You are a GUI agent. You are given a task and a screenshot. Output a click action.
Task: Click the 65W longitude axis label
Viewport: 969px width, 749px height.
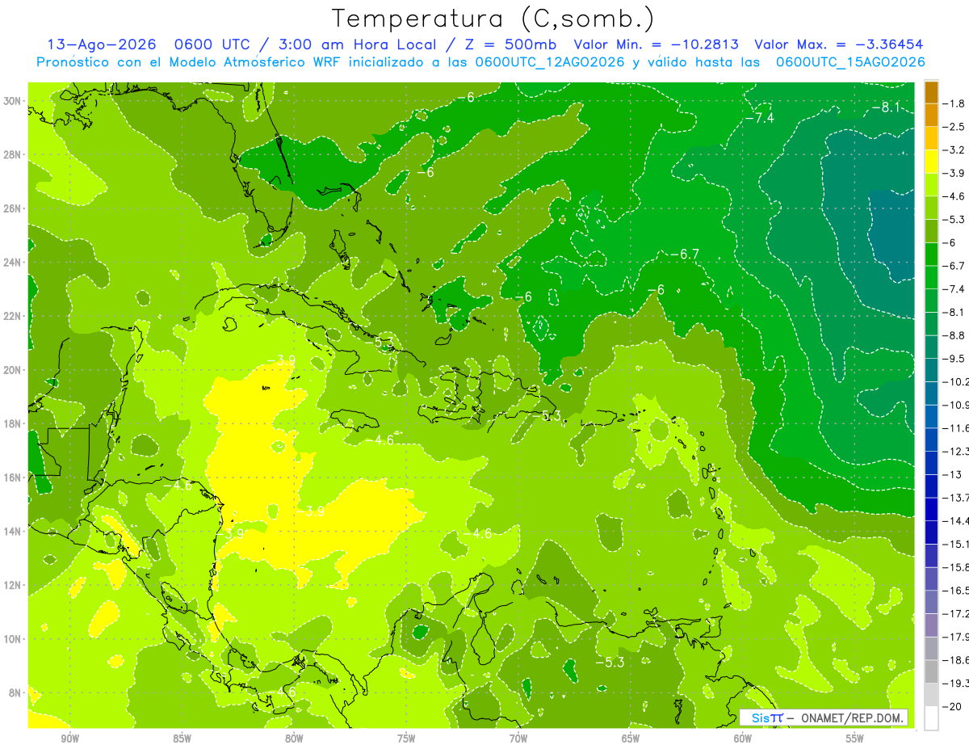631,739
